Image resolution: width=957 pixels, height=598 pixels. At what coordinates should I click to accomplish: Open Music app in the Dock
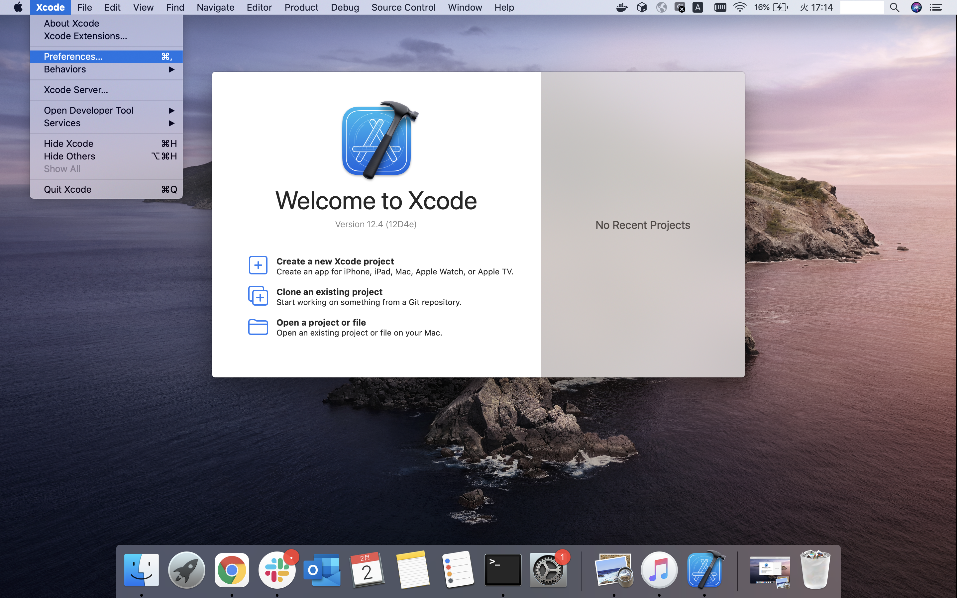[x=659, y=570]
